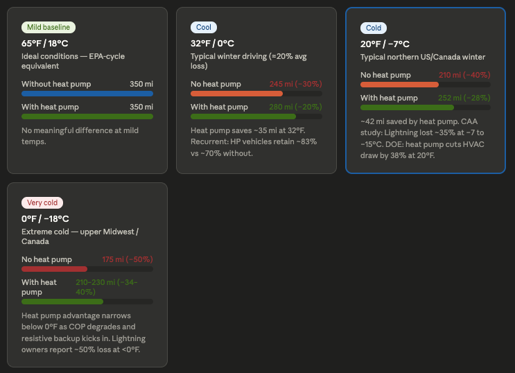Click the Cold temperature badge

click(374, 28)
